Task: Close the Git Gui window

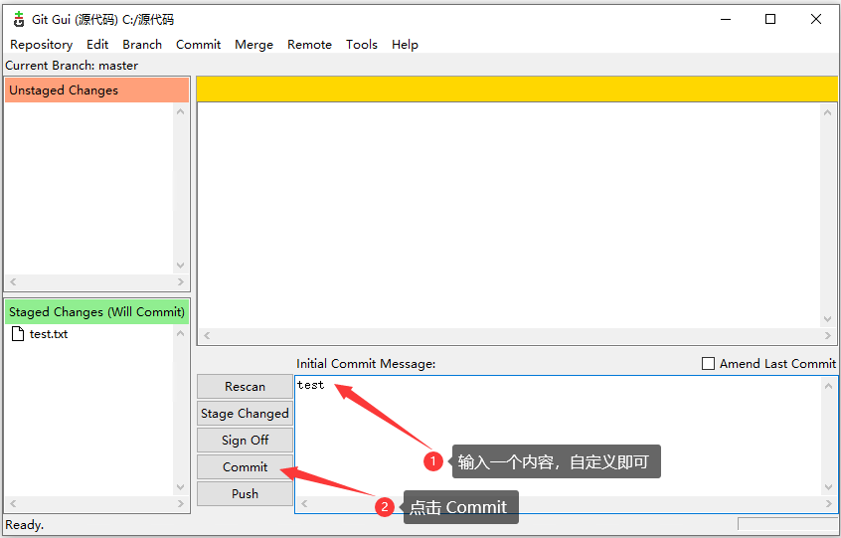Action: [x=816, y=19]
